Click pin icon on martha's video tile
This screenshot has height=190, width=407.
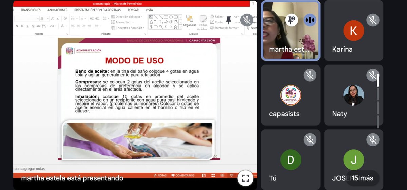(292, 20)
